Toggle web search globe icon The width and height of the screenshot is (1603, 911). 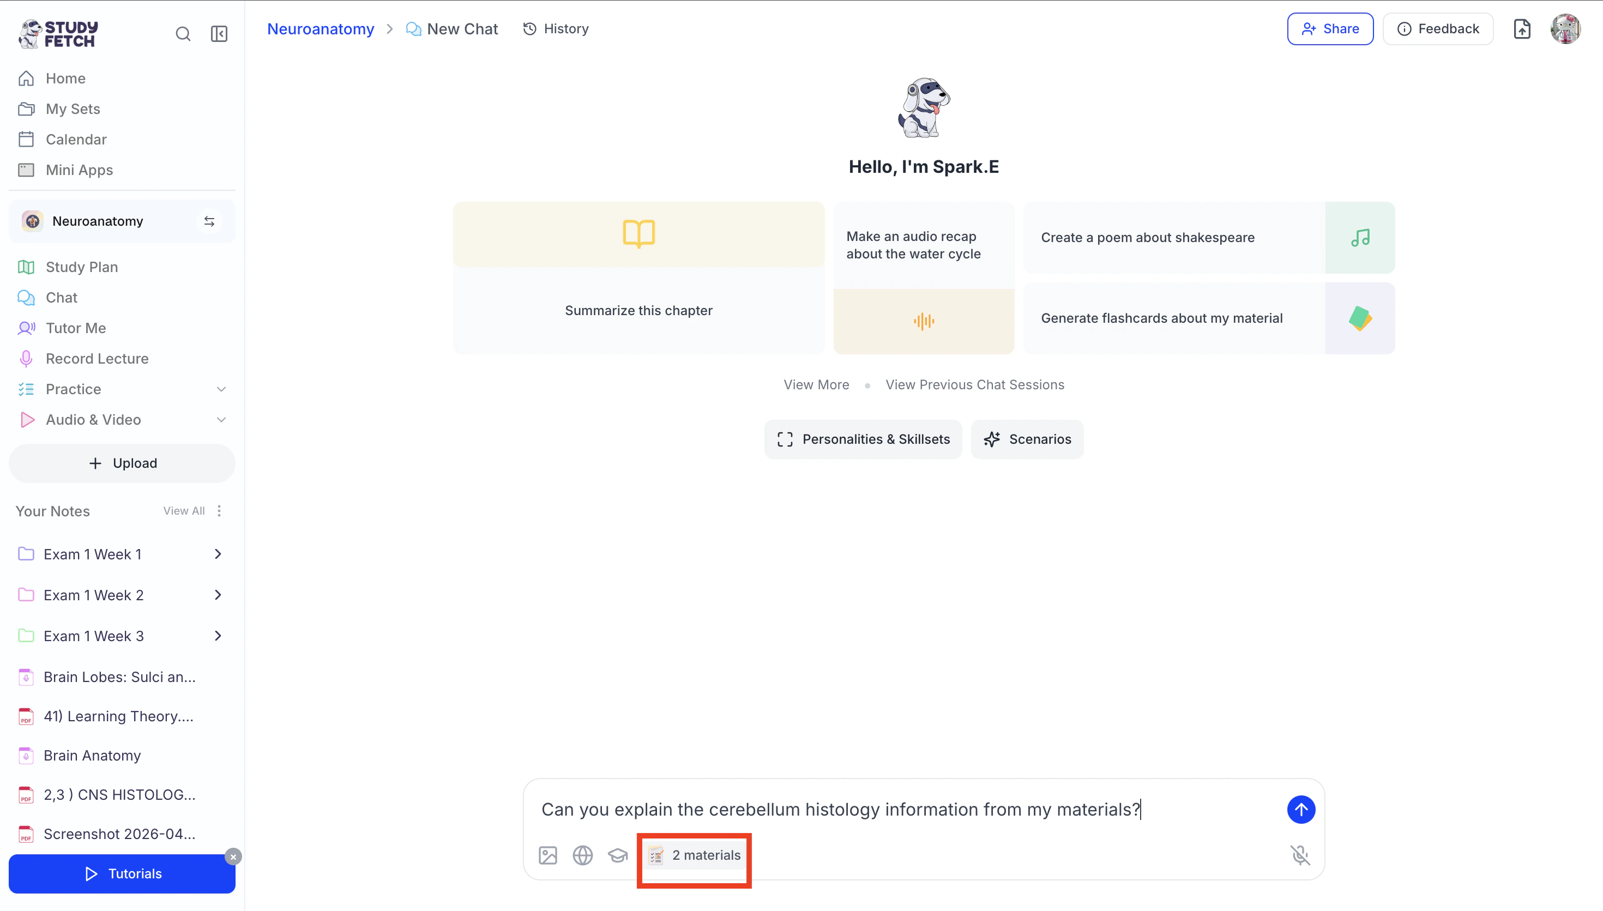(582, 855)
